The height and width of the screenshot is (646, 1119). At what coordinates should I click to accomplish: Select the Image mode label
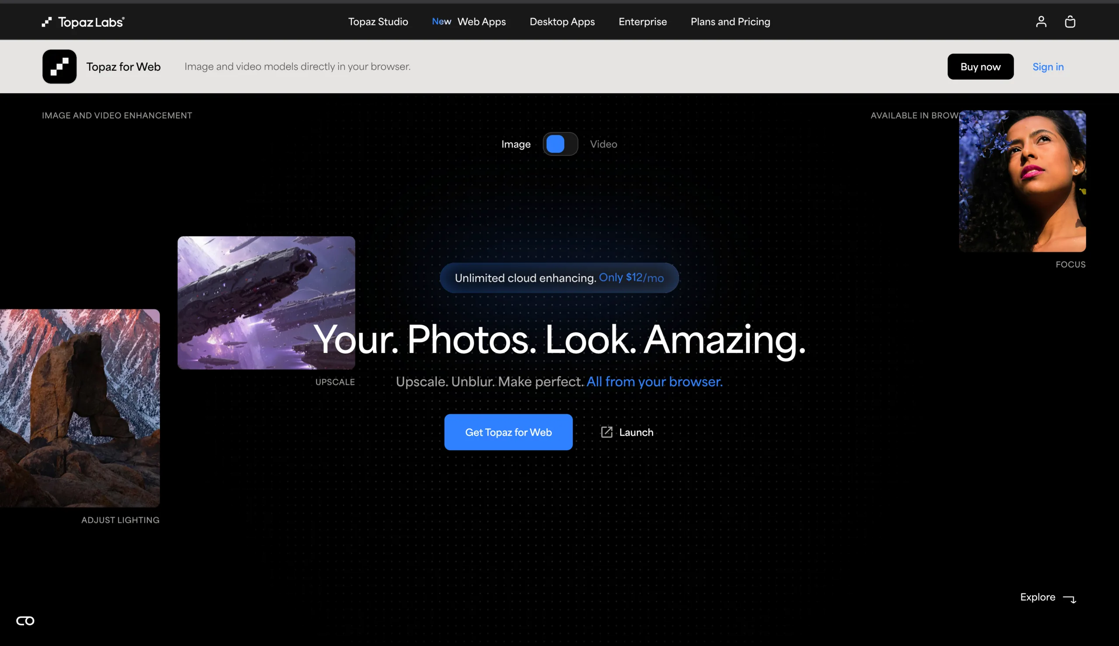(516, 144)
